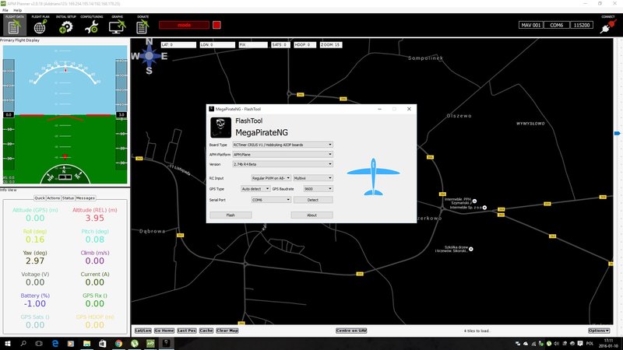Click the Flash button in FlashTool

point(231,215)
